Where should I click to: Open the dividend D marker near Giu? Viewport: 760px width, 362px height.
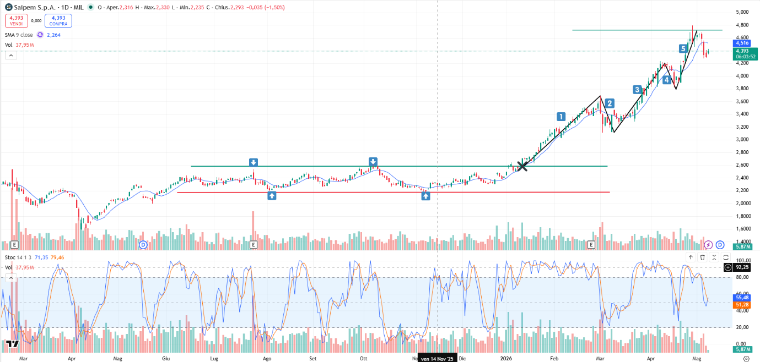[143, 244]
